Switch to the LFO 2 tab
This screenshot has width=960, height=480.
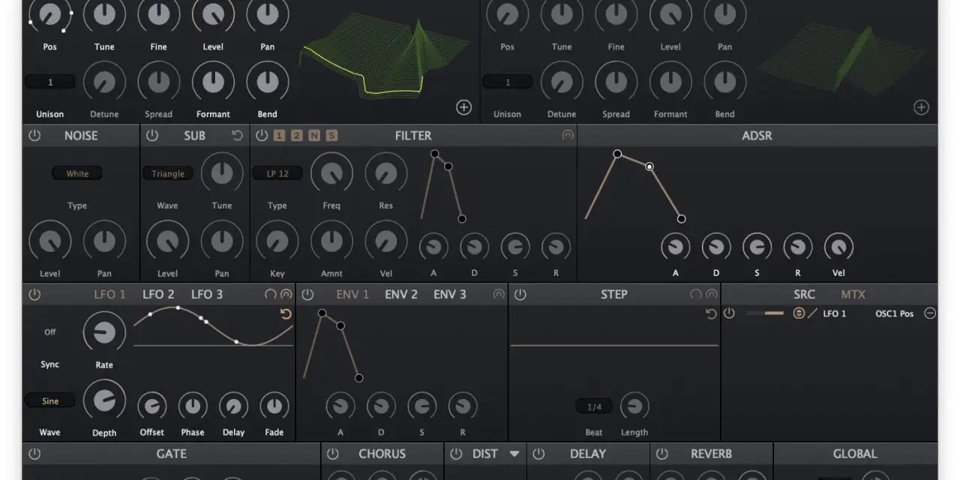[x=158, y=295]
